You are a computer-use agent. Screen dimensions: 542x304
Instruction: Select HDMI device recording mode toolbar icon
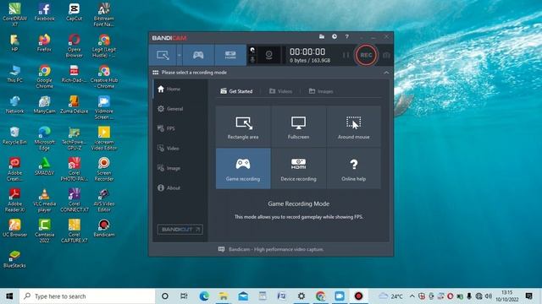pyautogui.click(x=230, y=55)
